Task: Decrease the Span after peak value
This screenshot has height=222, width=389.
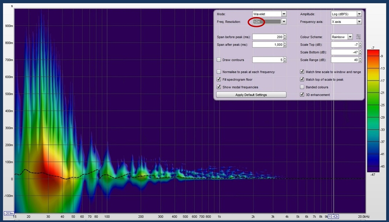Action: 285,46
